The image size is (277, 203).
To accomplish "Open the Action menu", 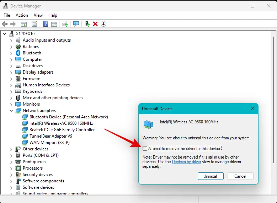I will (x=22, y=15).
